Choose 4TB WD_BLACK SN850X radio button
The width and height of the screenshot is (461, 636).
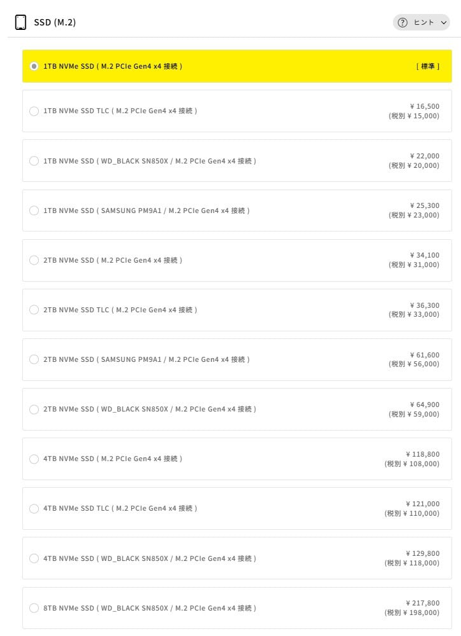point(34,558)
